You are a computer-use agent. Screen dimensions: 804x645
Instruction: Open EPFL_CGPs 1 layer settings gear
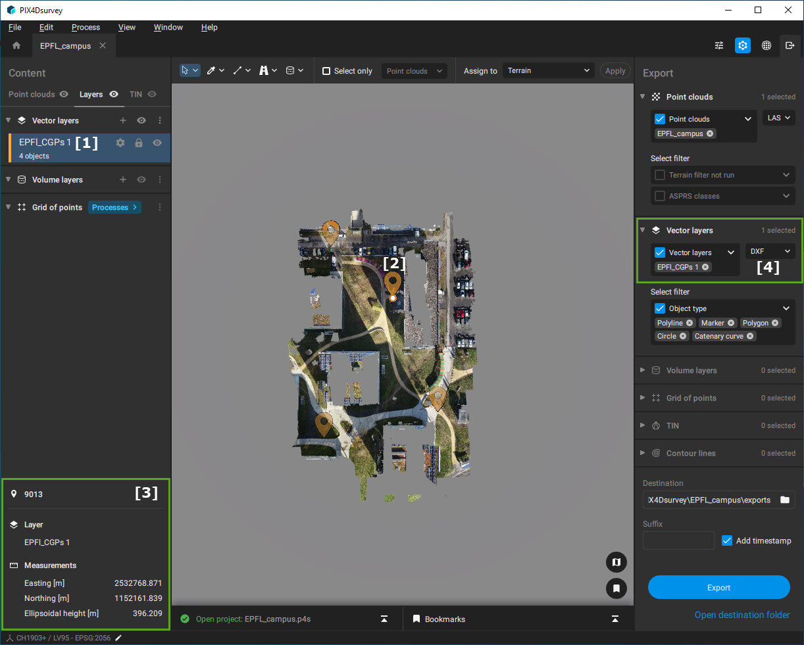(x=120, y=143)
